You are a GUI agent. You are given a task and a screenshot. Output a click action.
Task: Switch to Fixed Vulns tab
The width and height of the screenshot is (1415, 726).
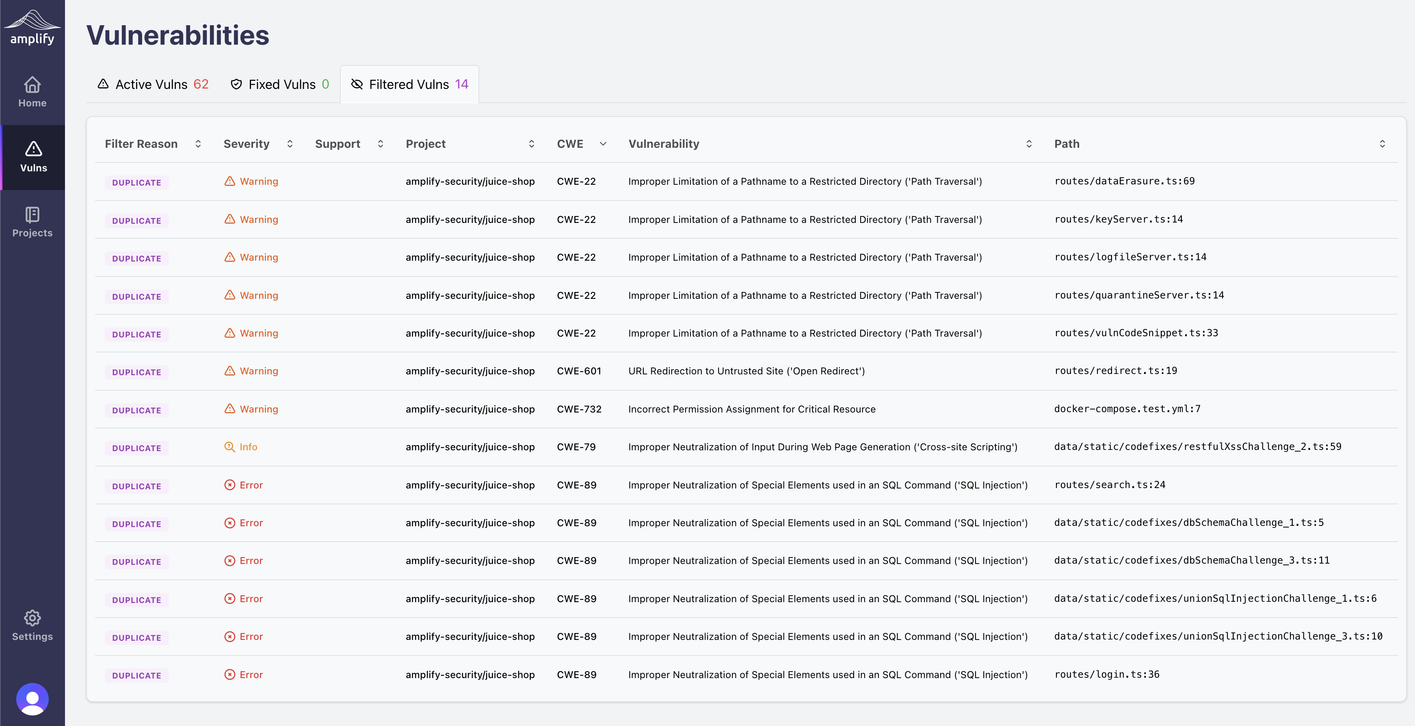(x=280, y=84)
